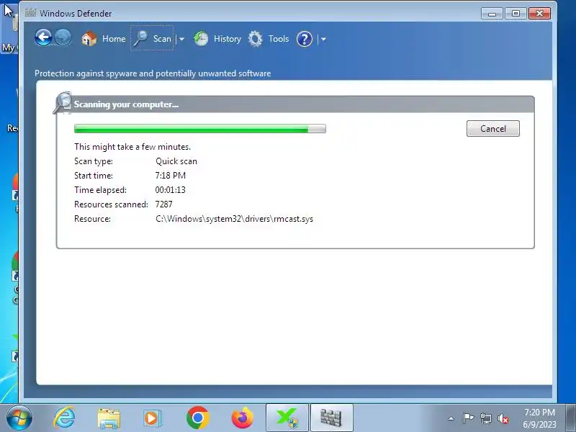This screenshot has height=432, width=576.
Task: Click 'Scanning your computer...' heading
Action: pos(126,104)
